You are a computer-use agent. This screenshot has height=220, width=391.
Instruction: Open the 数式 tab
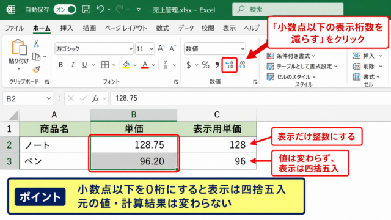pyautogui.click(x=163, y=28)
